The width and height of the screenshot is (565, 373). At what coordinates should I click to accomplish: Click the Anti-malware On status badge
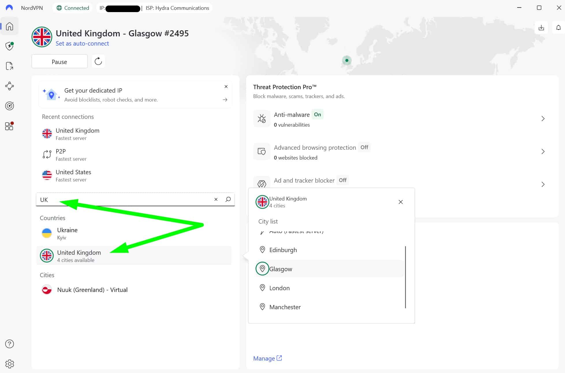318,115
